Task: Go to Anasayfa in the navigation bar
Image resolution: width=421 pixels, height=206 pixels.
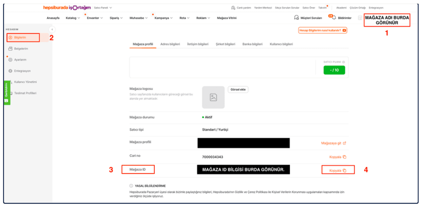Action: (x=53, y=18)
